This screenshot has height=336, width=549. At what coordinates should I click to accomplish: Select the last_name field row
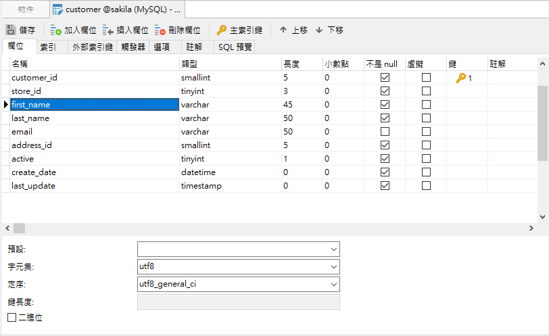(x=95, y=118)
